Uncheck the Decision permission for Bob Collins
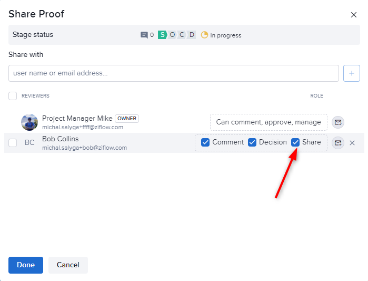368x281 pixels. (252, 142)
